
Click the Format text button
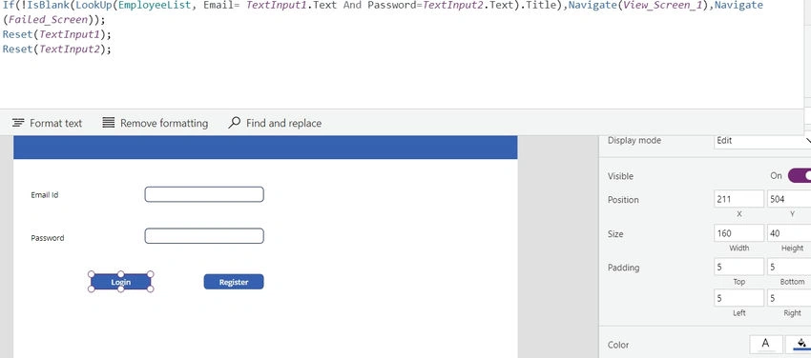[47, 123]
